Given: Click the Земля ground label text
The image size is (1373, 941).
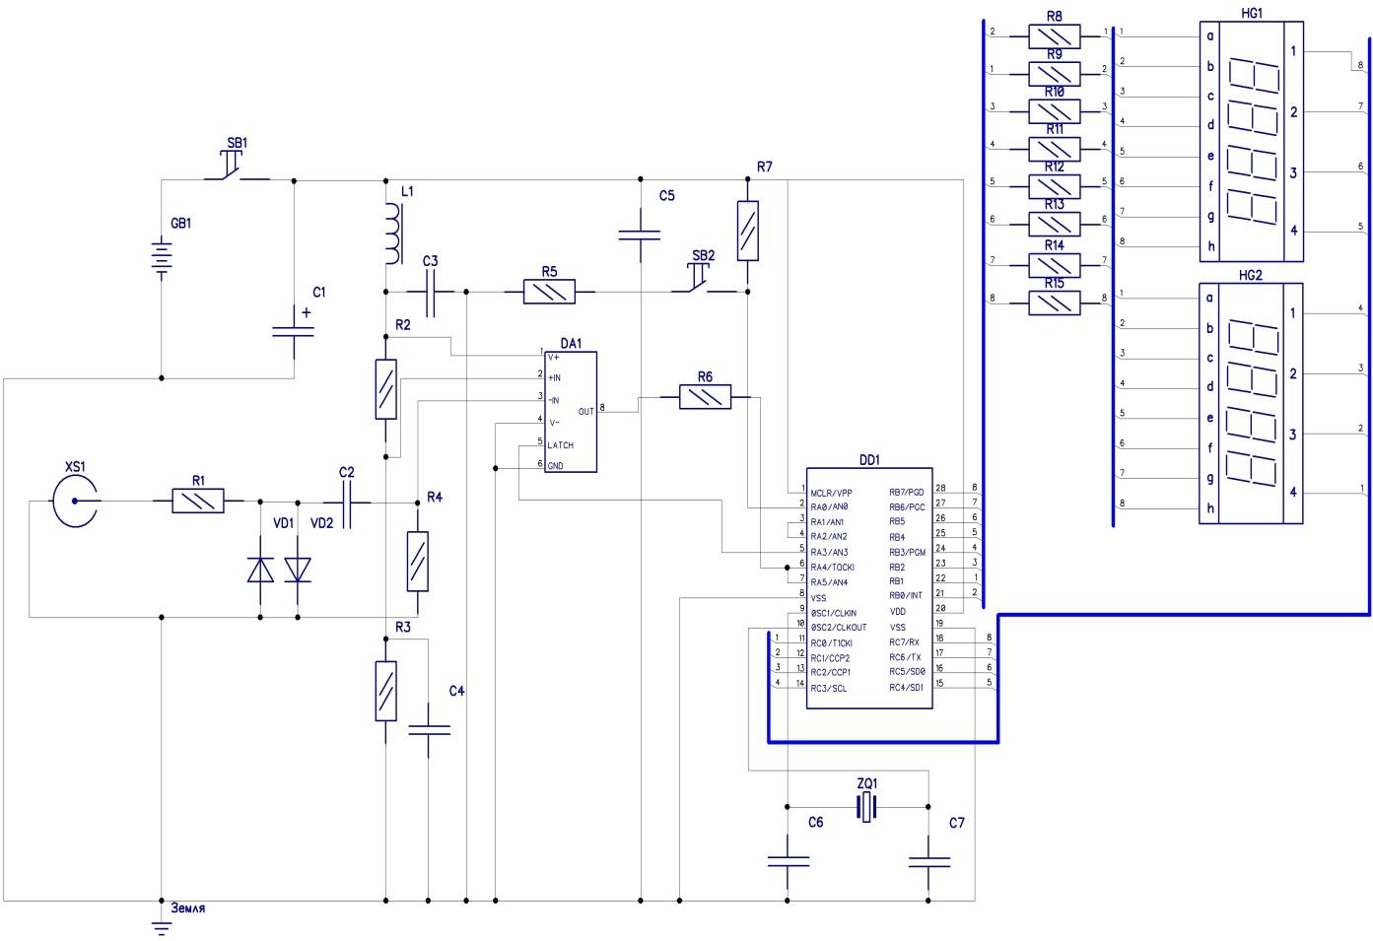Looking at the screenshot, I should pos(187,907).
